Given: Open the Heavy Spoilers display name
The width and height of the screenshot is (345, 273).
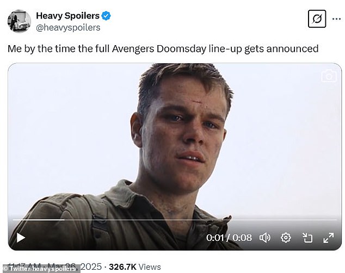Looking at the screenshot, I should click(68, 16).
